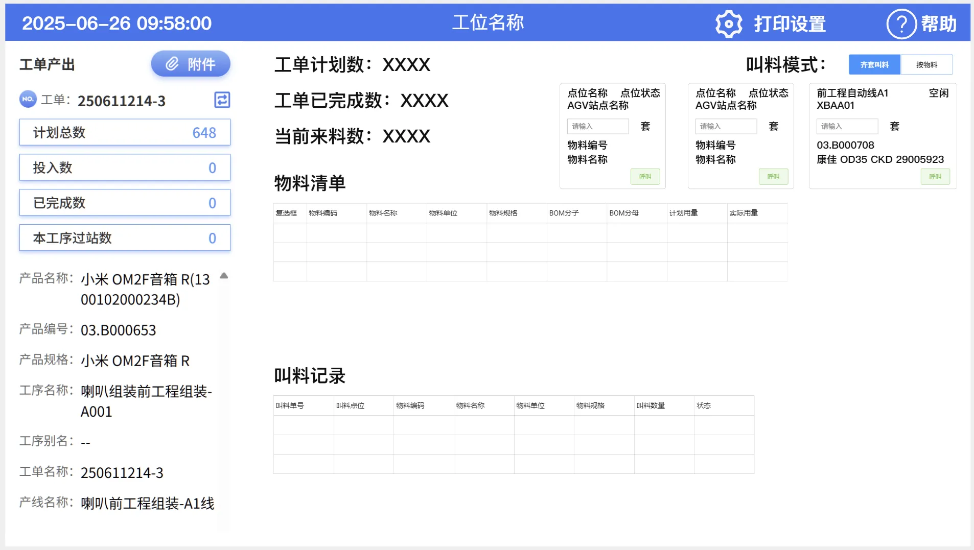
Task: Open the 附件 attachment button
Action: click(191, 64)
